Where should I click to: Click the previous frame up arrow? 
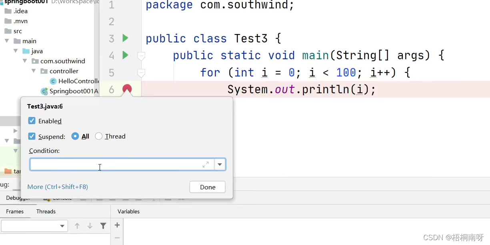coord(77,226)
